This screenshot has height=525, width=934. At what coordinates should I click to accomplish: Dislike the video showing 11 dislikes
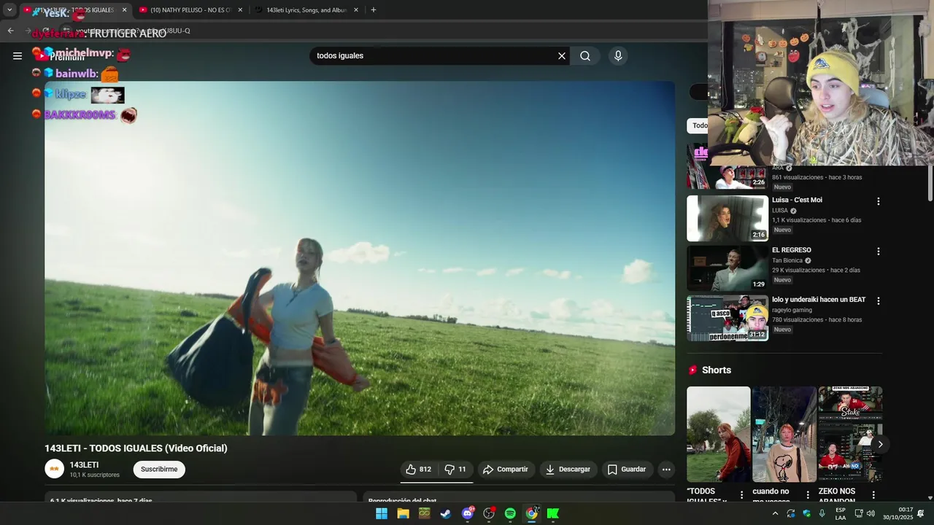(x=455, y=470)
